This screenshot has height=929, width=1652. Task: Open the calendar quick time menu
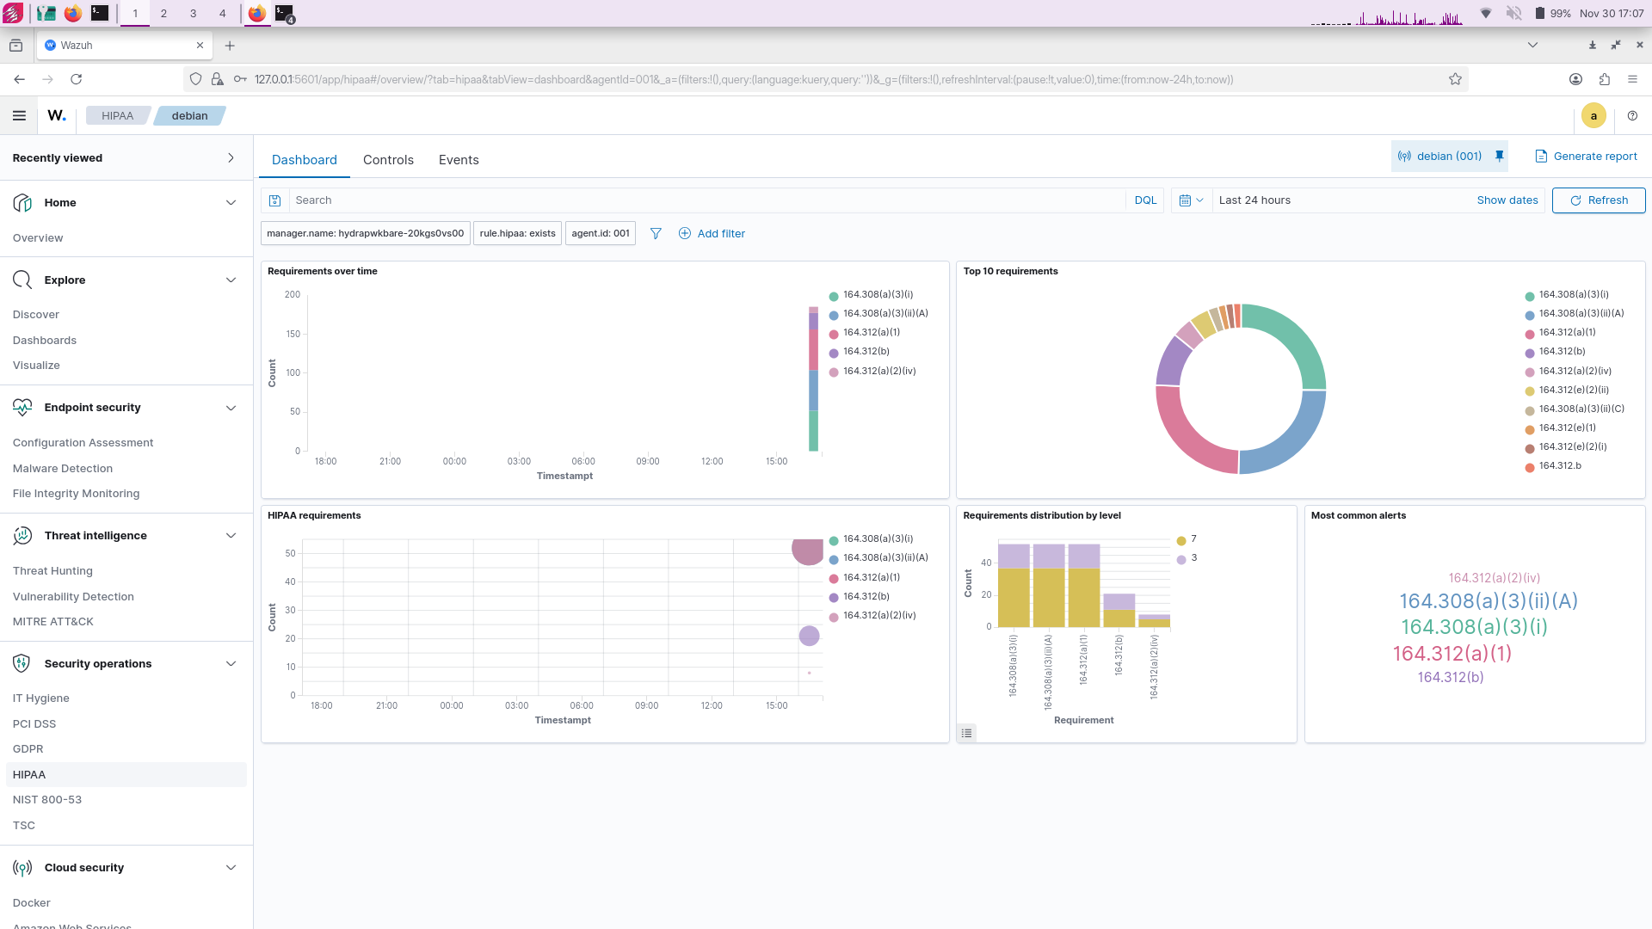(1191, 200)
